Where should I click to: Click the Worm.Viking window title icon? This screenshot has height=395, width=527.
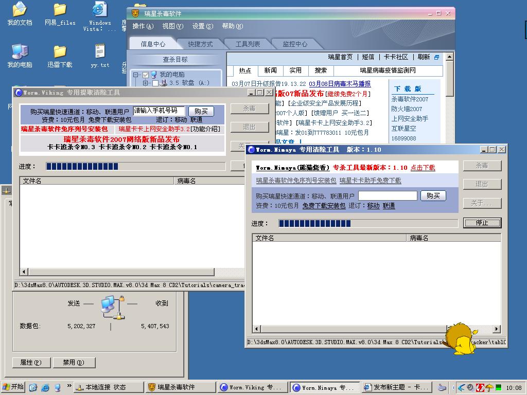coord(18,93)
